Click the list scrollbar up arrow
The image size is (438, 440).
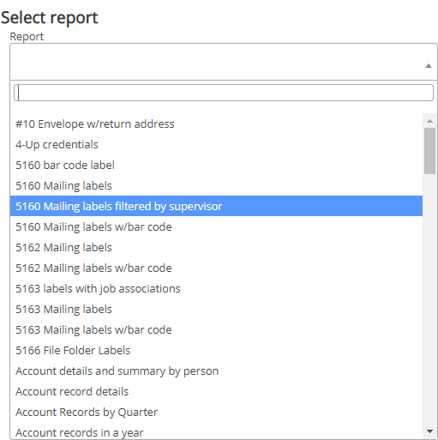(429, 121)
